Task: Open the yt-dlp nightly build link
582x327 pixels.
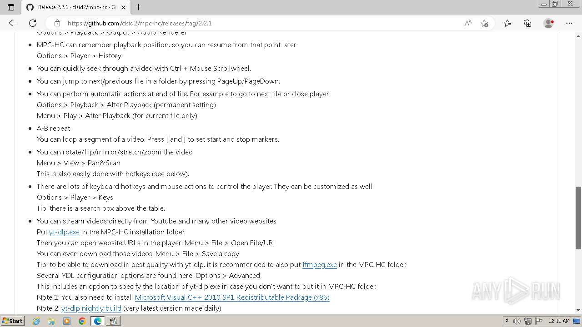Action: tap(91, 308)
